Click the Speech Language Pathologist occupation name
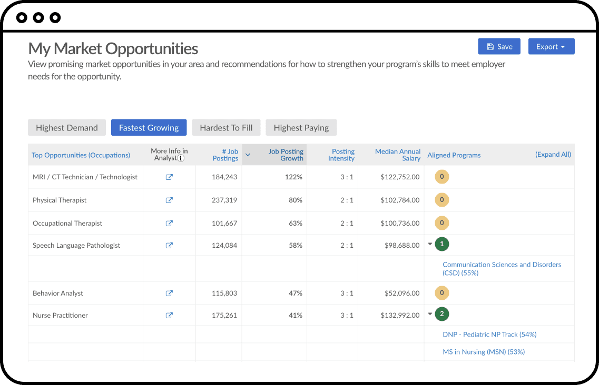Viewport: 599px width, 385px height. tap(76, 245)
